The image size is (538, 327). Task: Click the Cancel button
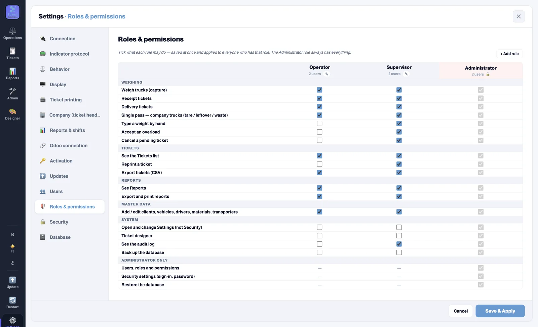461,311
